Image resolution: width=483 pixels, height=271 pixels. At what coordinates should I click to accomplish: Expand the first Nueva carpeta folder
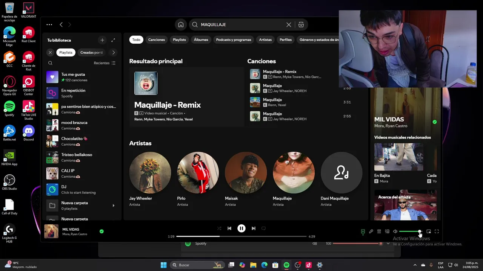click(114, 206)
